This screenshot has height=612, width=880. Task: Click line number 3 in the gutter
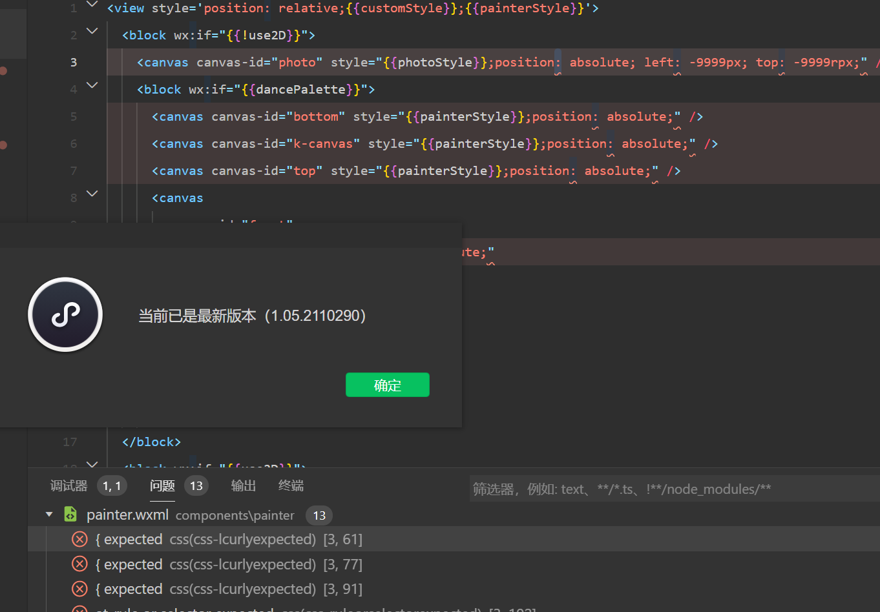(x=74, y=62)
